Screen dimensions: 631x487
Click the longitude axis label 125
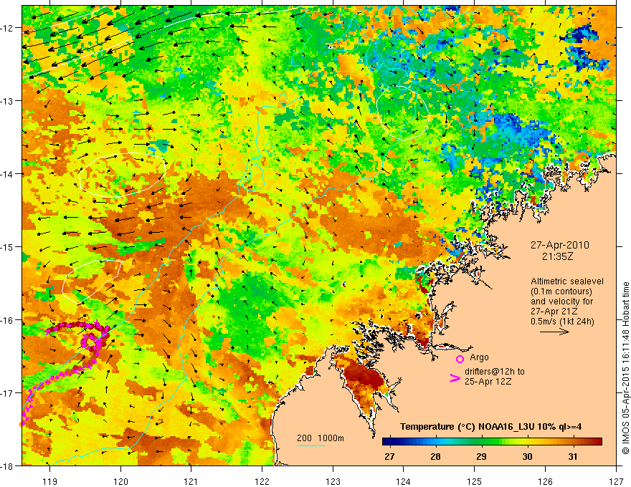(475, 481)
